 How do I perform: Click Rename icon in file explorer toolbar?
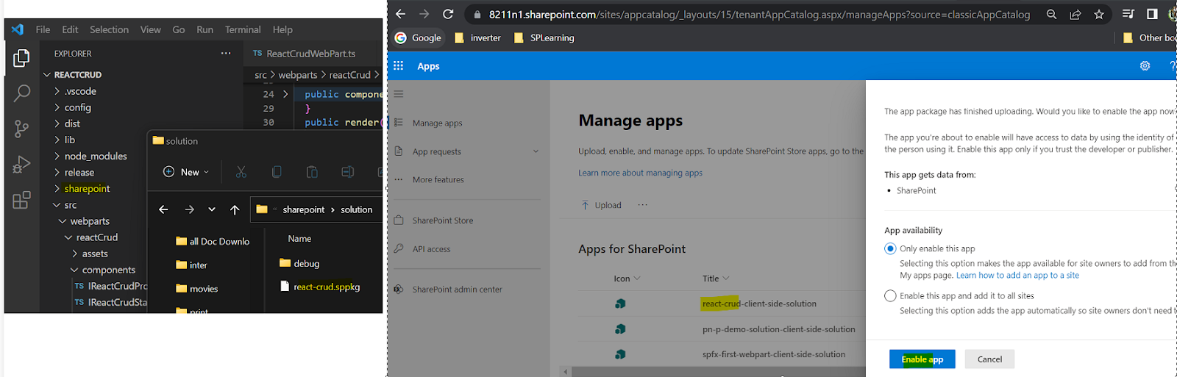(x=348, y=172)
